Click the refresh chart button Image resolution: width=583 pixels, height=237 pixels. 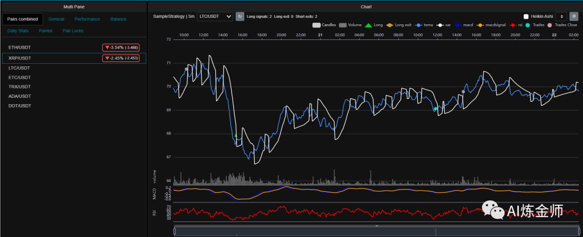coord(240,16)
